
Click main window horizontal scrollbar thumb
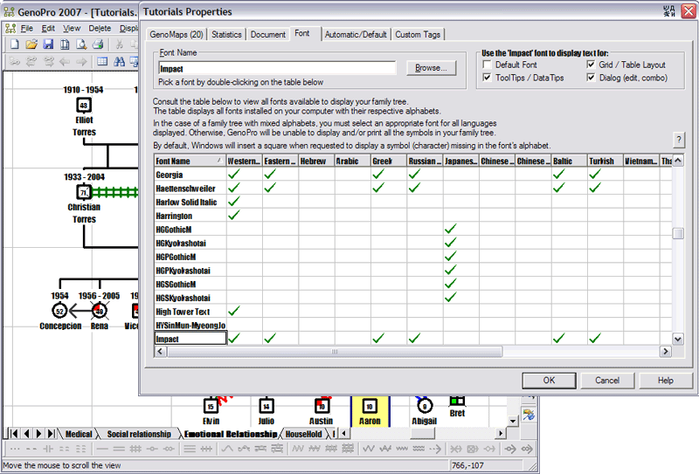coord(422,433)
